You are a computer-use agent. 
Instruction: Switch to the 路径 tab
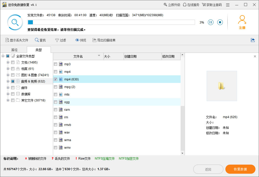point(14,50)
